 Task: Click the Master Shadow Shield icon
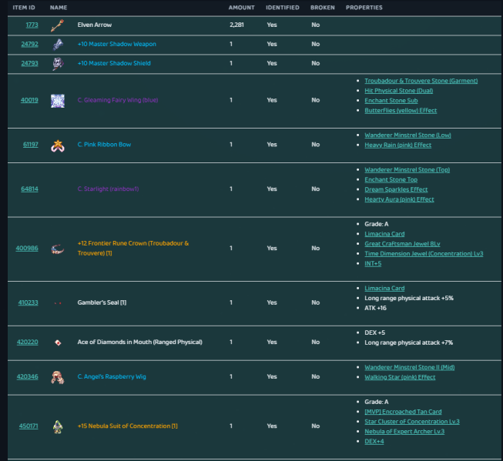tap(58, 64)
